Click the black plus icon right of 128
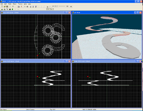This screenshot has width=143, height=111. (71, 6)
